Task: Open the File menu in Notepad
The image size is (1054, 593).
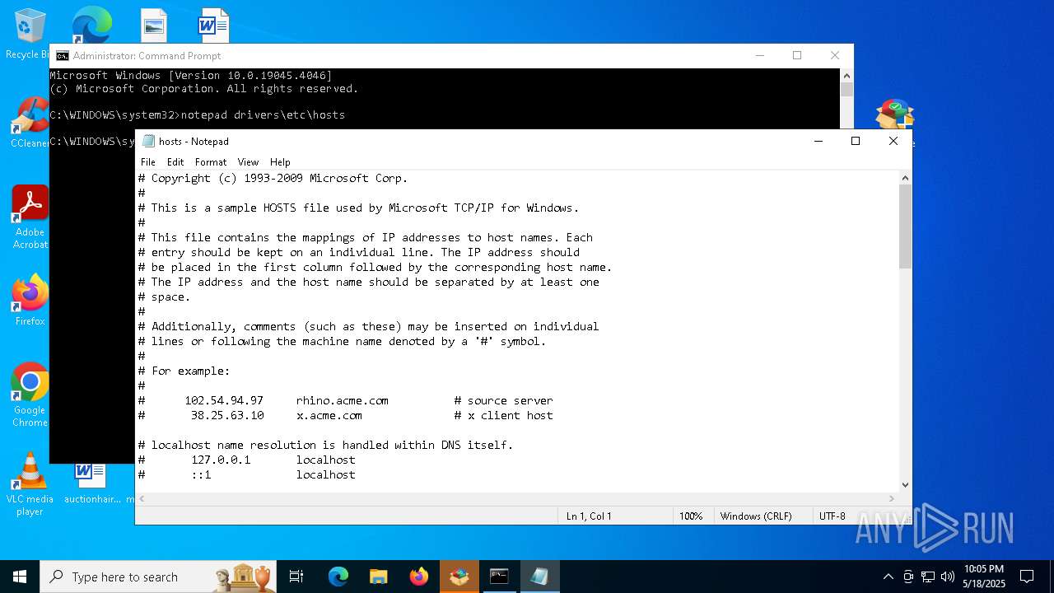Action: click(148, 162)
